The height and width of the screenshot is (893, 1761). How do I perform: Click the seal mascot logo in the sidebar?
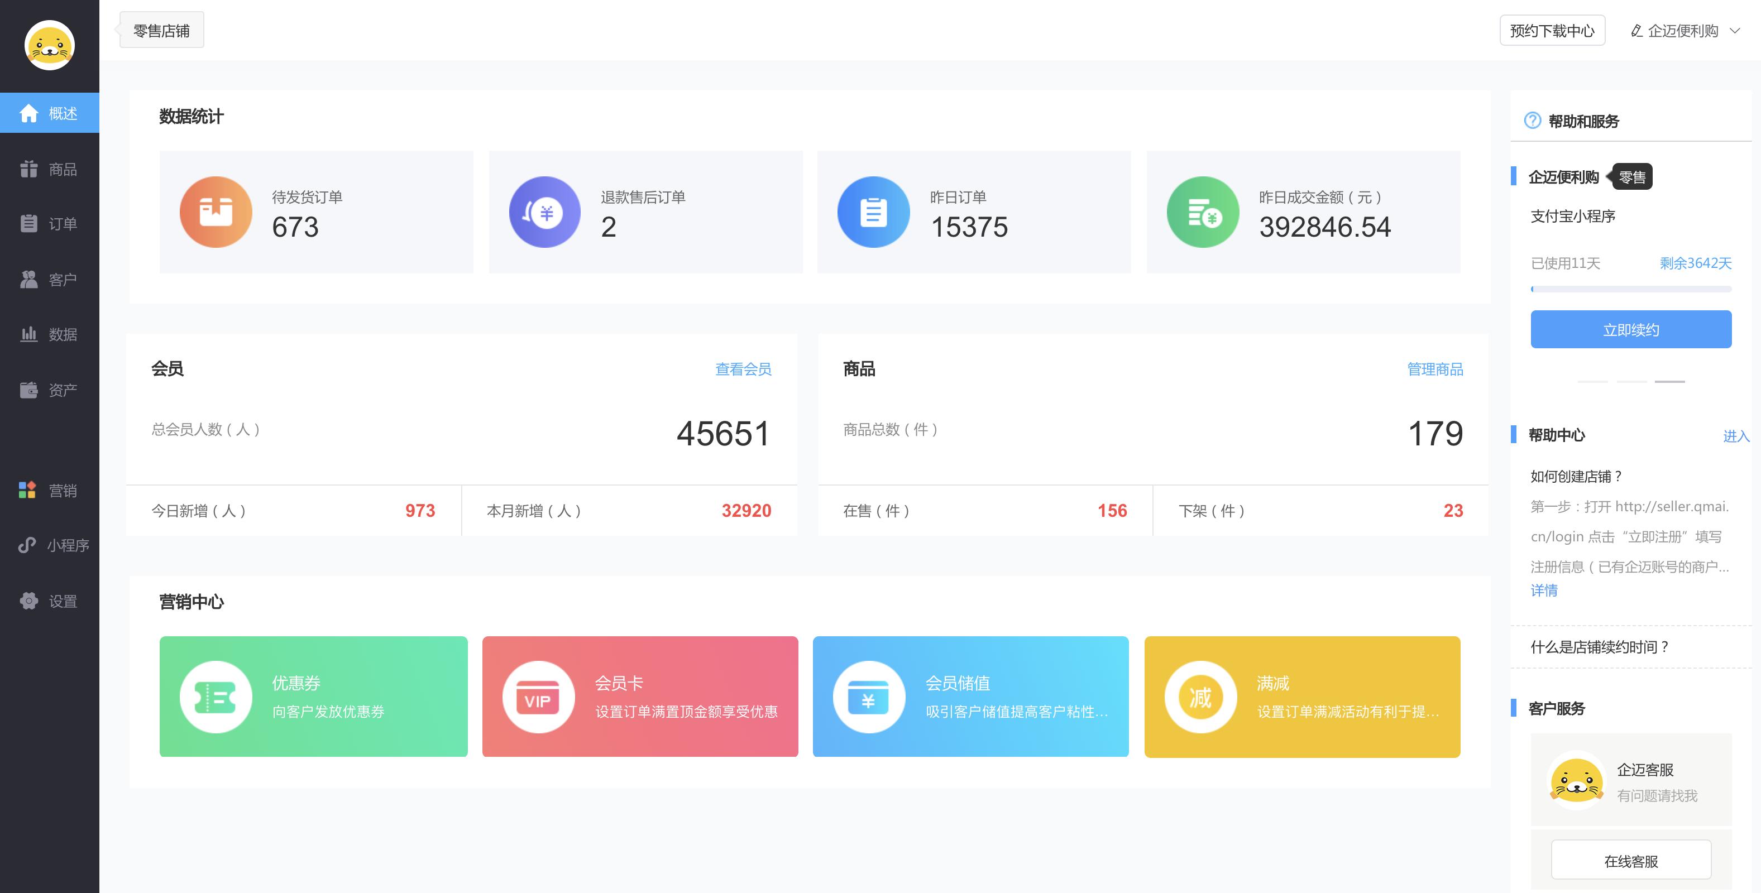pyautogui.click(x=49, y=45)
